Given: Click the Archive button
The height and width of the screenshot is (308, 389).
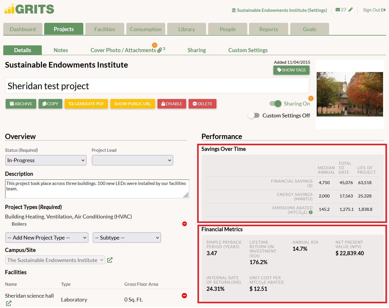Looking at the screenshot, I should point(21,104).
